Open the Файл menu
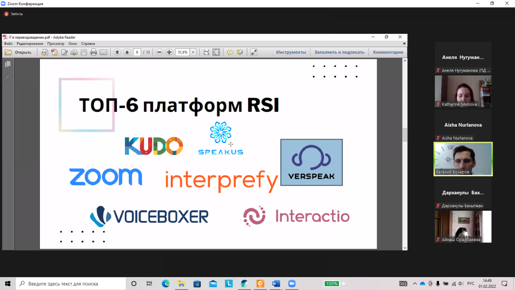The width and height of the screenshot is (515, 290). pos(8,43)
